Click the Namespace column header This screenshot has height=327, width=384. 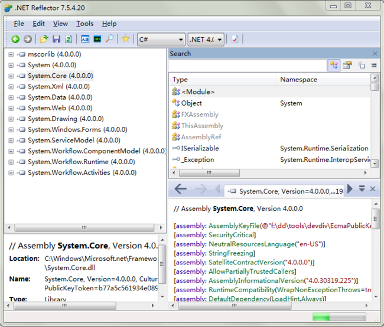pyautogui.click(x=324, y=80)
